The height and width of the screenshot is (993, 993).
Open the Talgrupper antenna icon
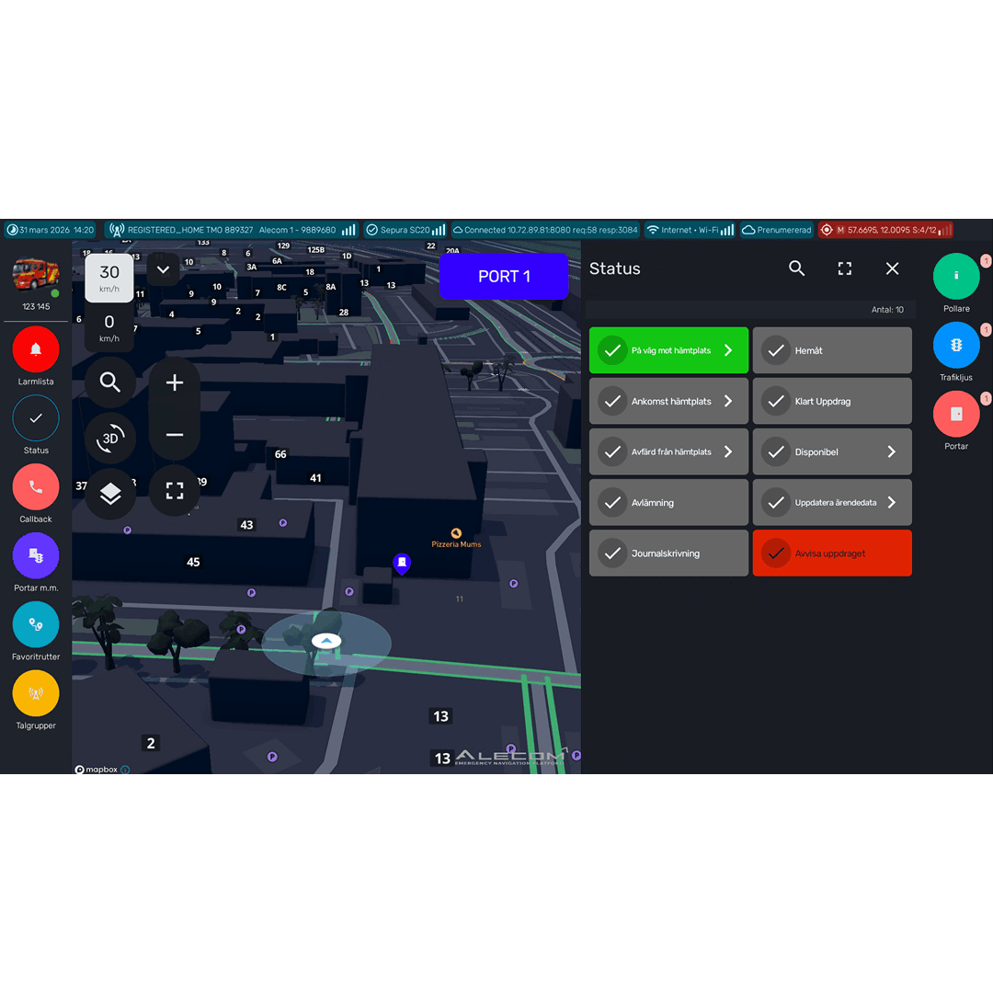point(36,693)
